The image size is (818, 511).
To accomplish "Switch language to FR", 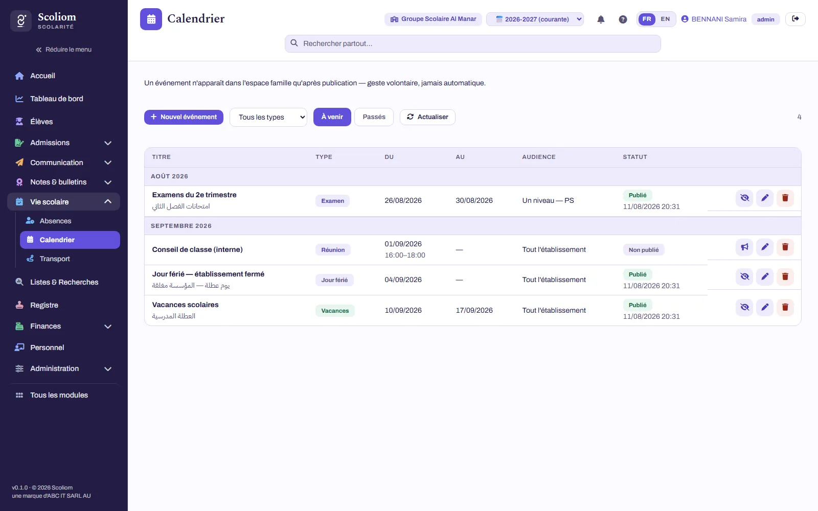I will point(647,19).
